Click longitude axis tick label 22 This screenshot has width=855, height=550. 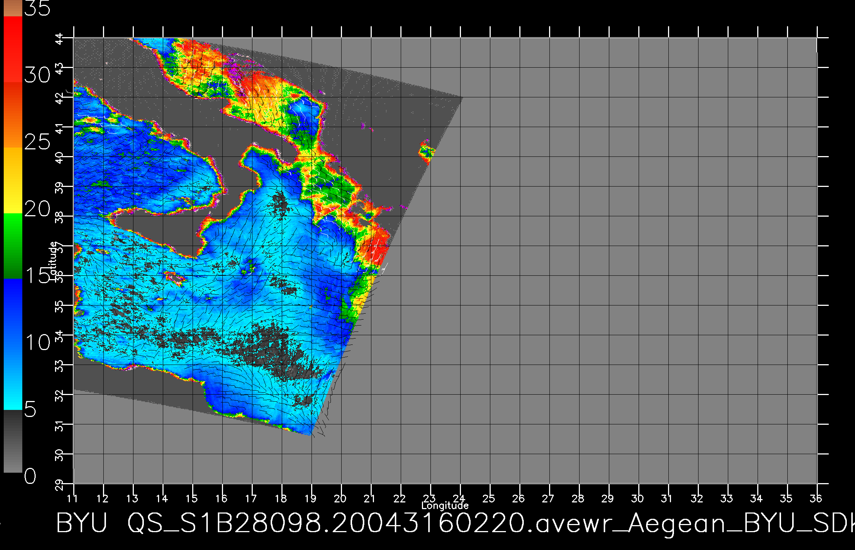pyautogui.click(x=400, y=498)
